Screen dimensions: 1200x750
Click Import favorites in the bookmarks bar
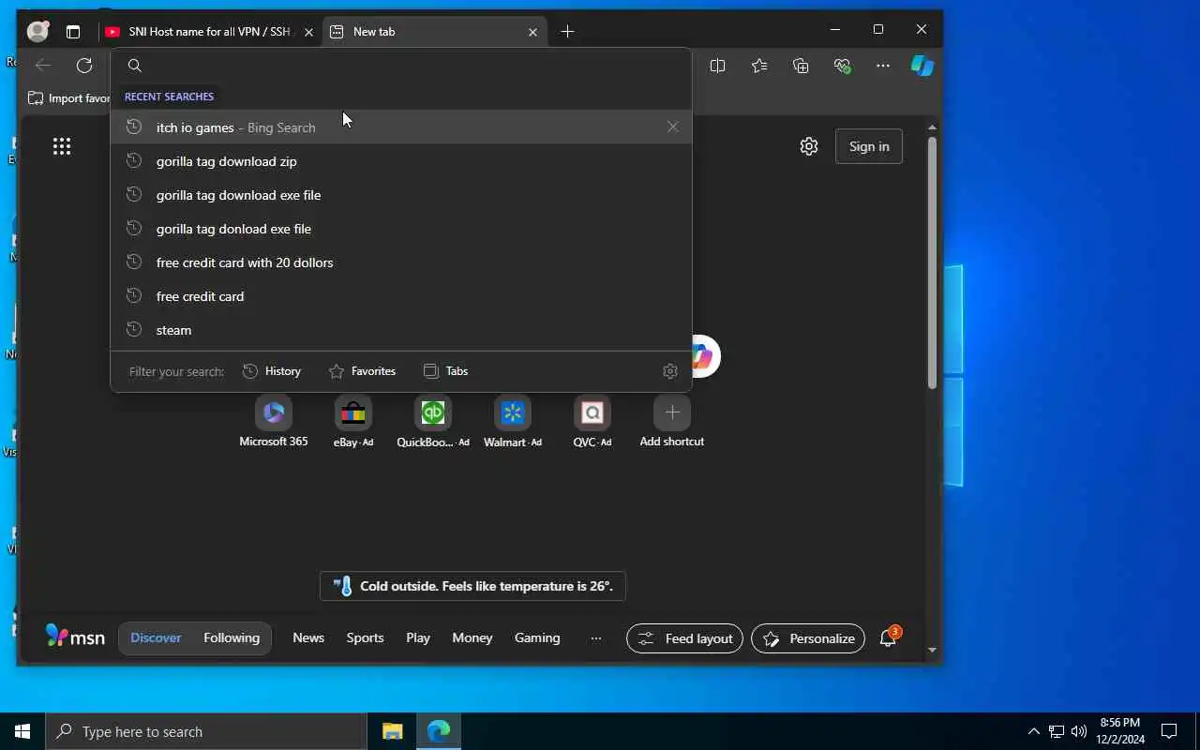click(68, 98)
